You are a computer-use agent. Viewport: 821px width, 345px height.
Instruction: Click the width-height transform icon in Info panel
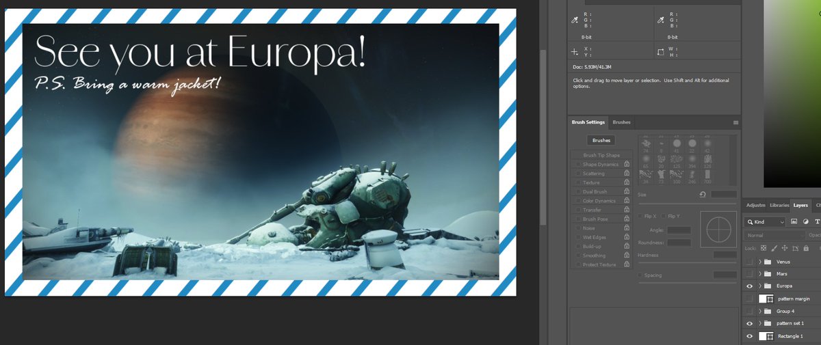pos(660,52)
